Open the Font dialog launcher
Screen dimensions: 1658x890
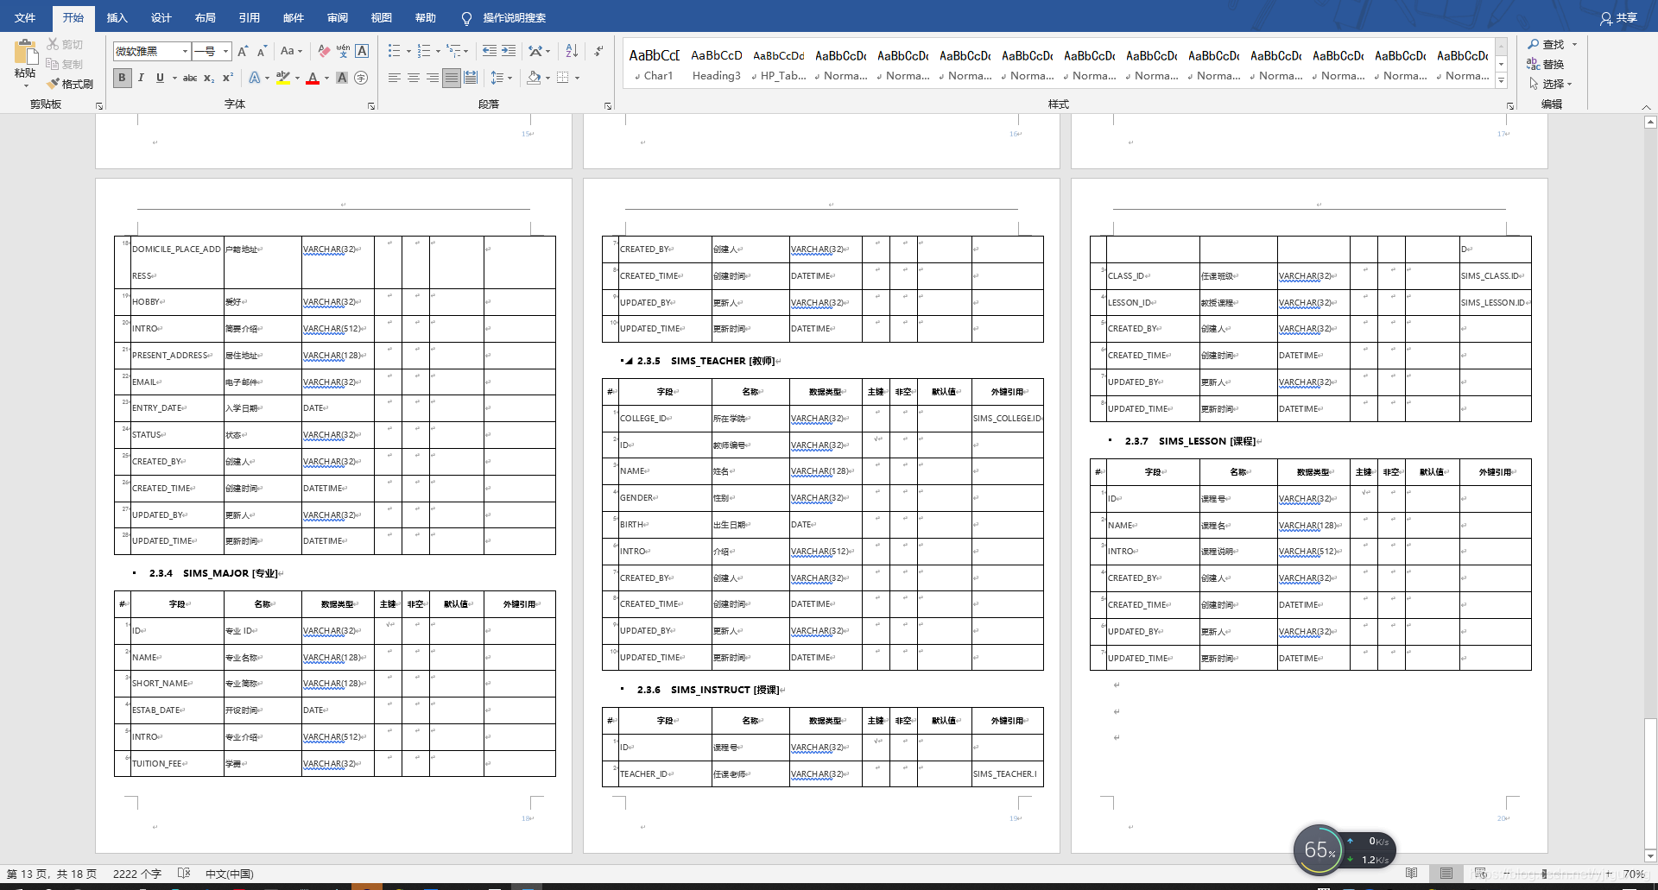point(371,106)
